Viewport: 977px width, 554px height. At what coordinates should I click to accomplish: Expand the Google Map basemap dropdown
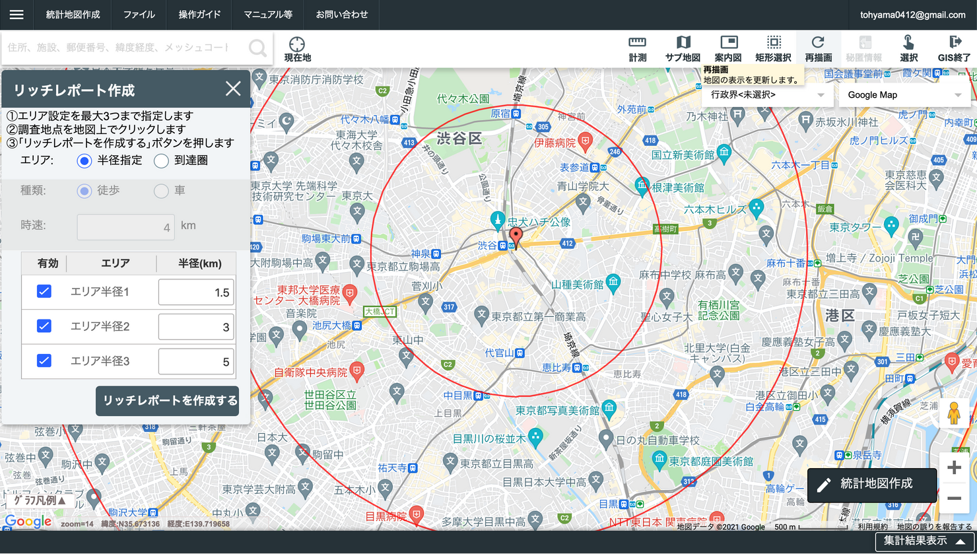pos(904,94)
